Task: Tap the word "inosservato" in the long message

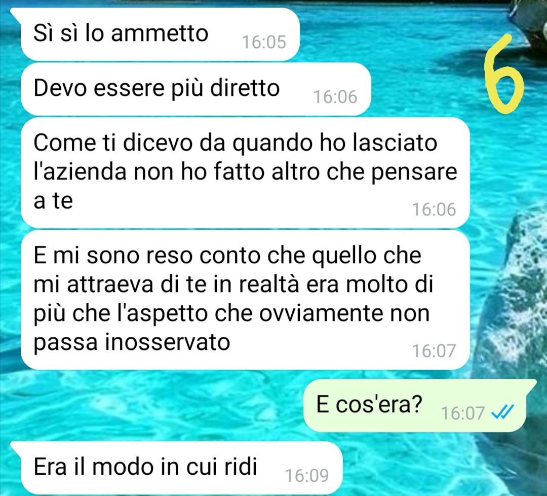Action: tap(168, 342)
